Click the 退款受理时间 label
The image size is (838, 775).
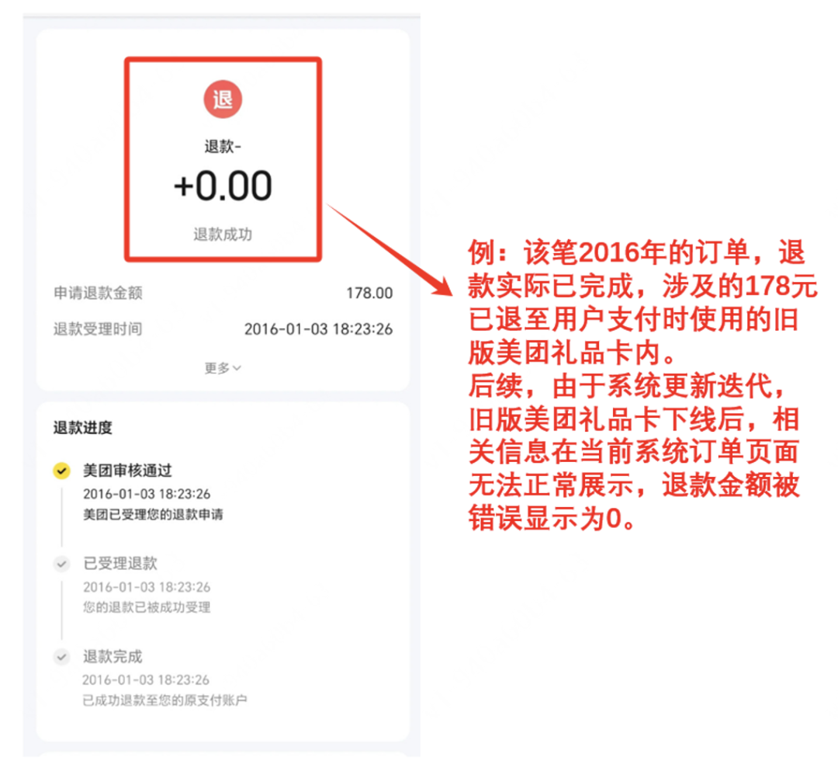[98, 329]
